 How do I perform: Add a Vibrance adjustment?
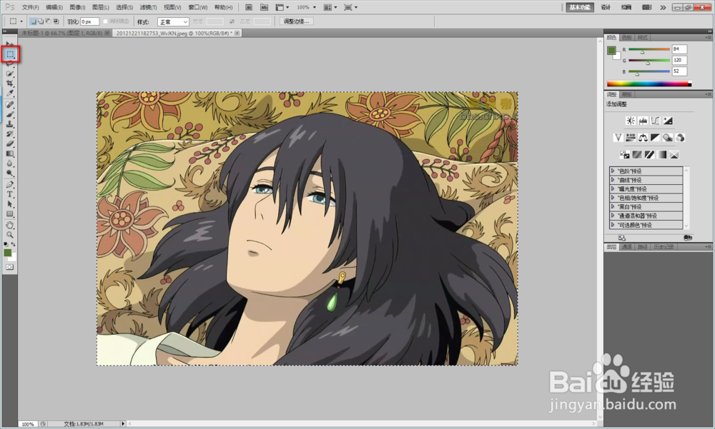coord(618,138)
